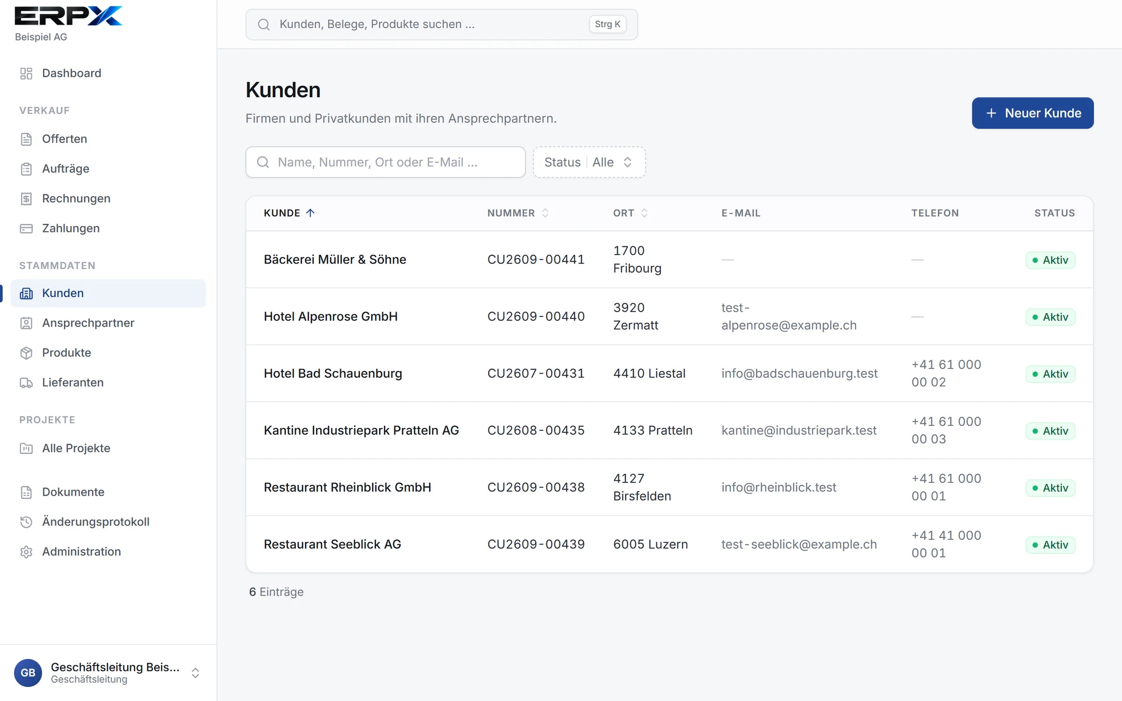Click the ERPX logo
Screen dimensions: 1122x701
click(x=68, y=15)
